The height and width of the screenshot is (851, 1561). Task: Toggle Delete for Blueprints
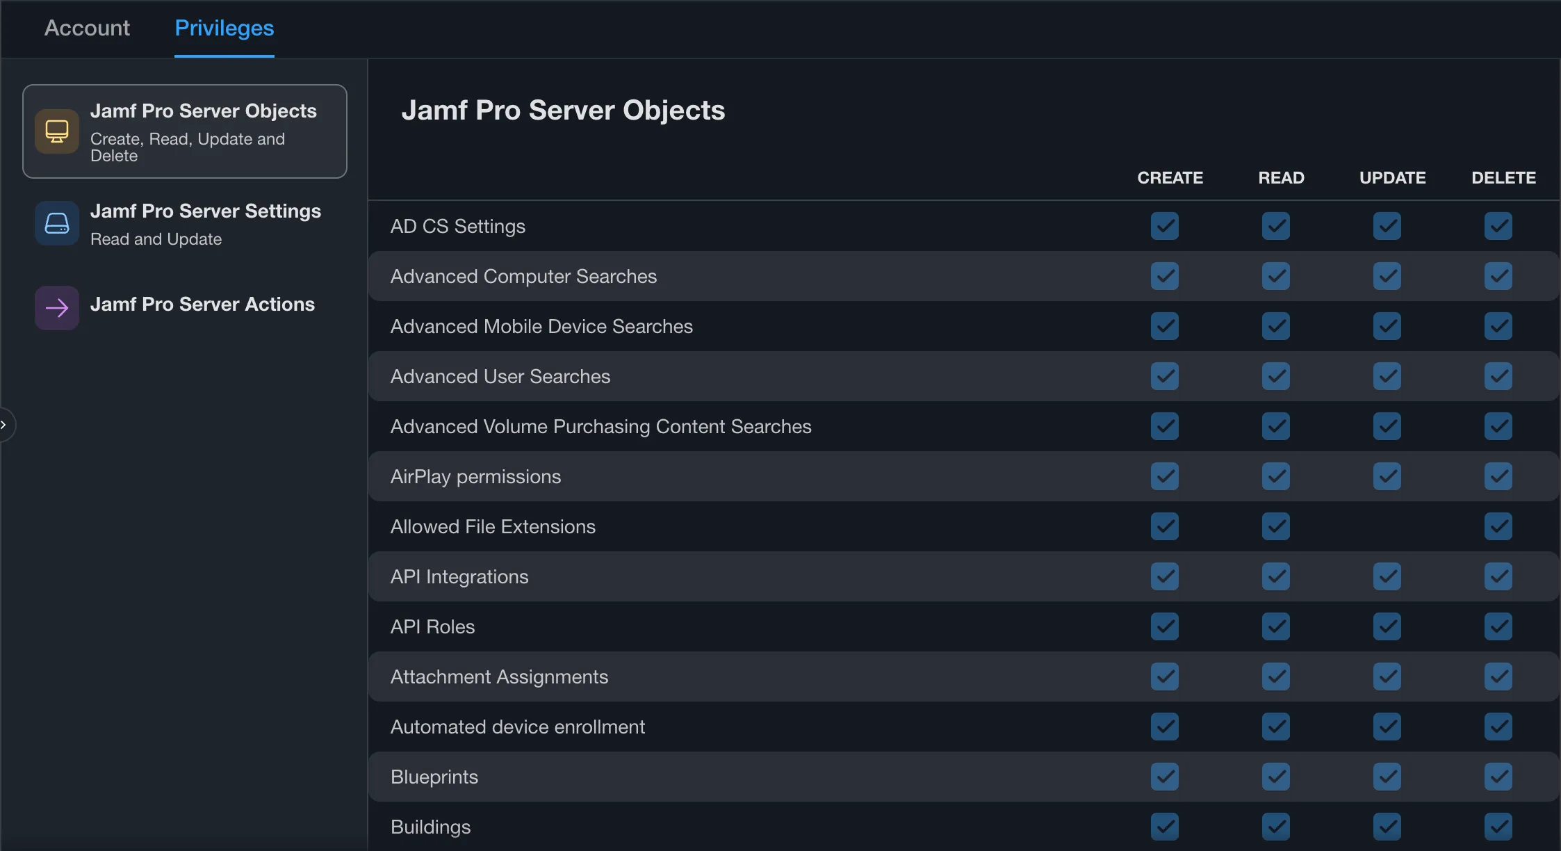1498,777
